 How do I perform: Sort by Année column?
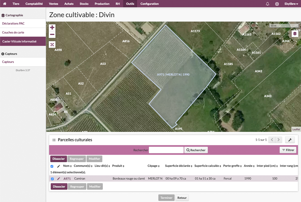249,166
